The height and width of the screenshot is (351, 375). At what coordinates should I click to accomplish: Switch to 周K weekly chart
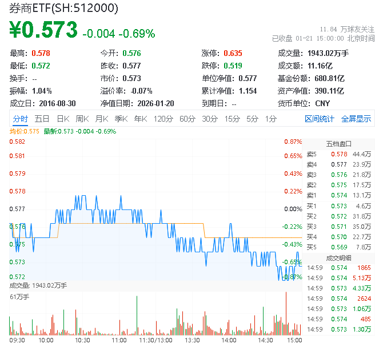pos(82,119)
